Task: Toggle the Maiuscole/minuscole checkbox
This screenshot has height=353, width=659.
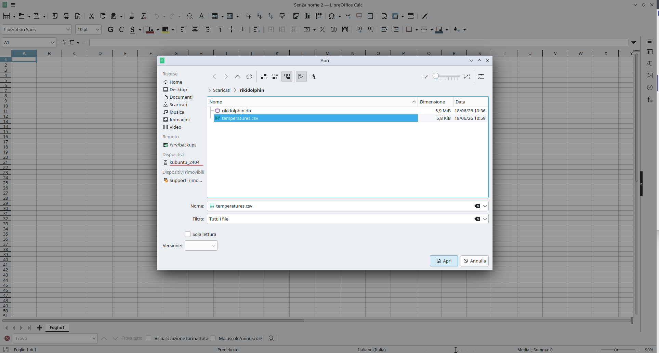Action: coord(213,338)
